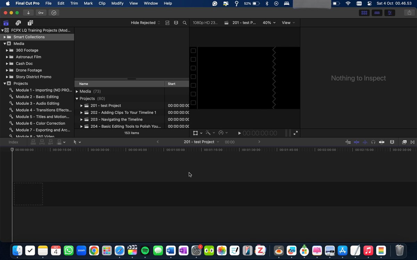Sort by the Start column header
Viewport: 417px width, 260px height.
177,84
